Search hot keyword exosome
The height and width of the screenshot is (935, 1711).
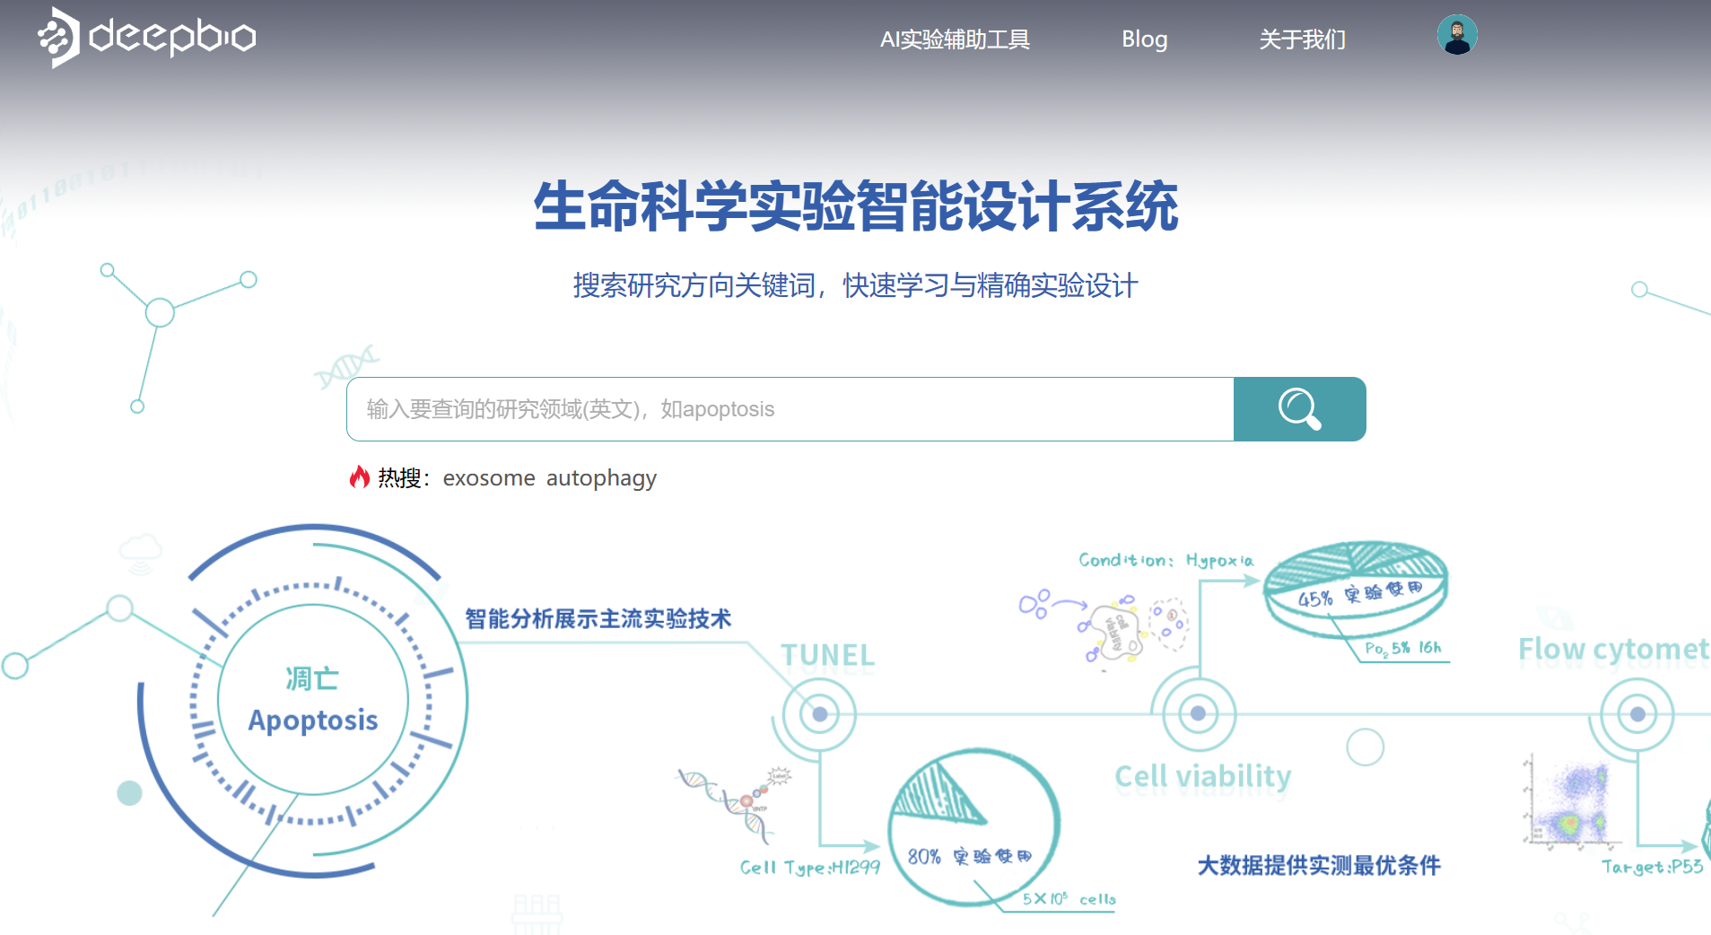(x=489, y=477)
